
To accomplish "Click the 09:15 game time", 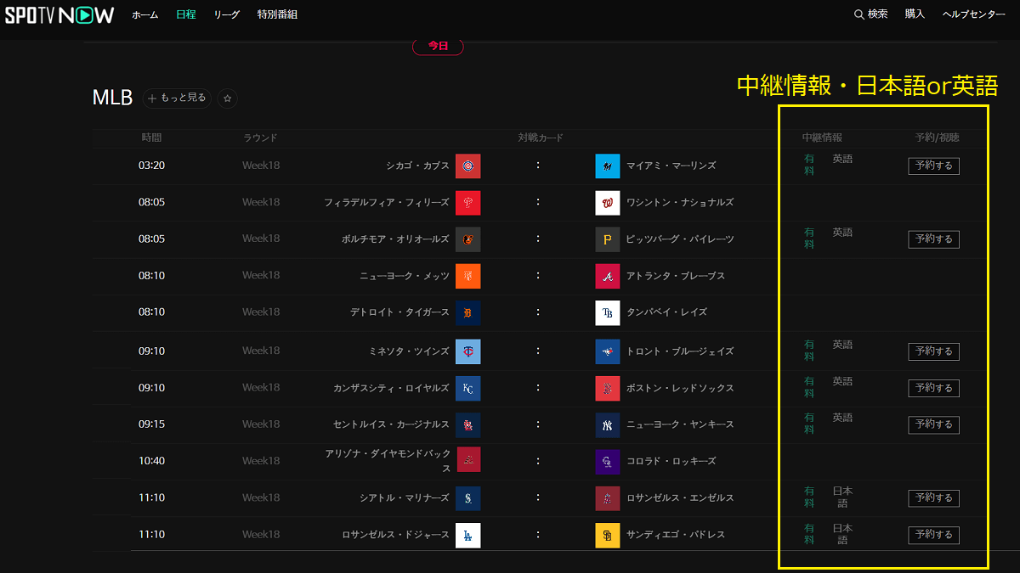I will coord(151,424).
